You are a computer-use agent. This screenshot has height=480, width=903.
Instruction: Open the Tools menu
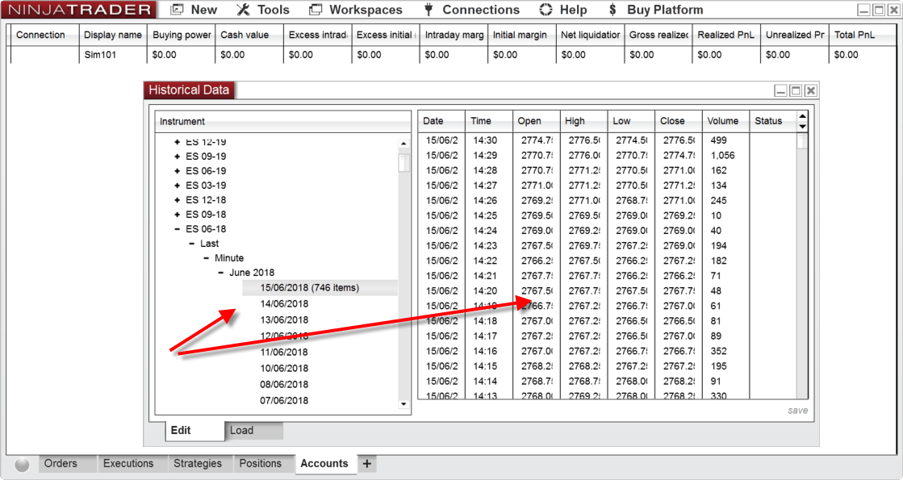click(273, 10)
